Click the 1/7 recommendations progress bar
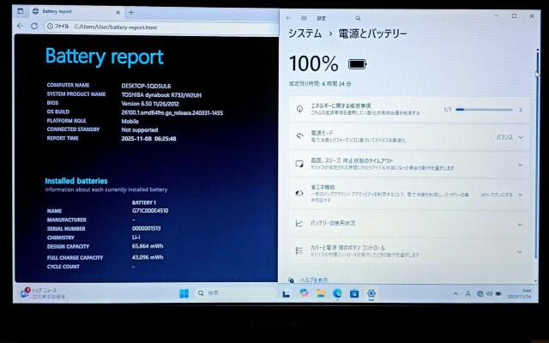Viewport: 549px width, 343px height. [x=484, y=110]
